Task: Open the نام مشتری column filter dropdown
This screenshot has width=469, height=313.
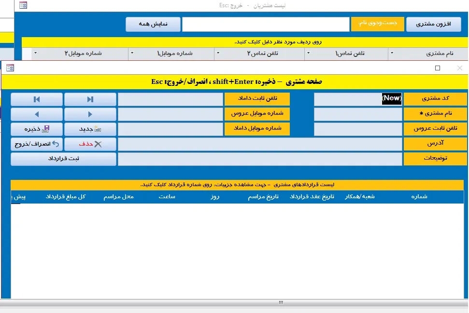Action: 392,54
